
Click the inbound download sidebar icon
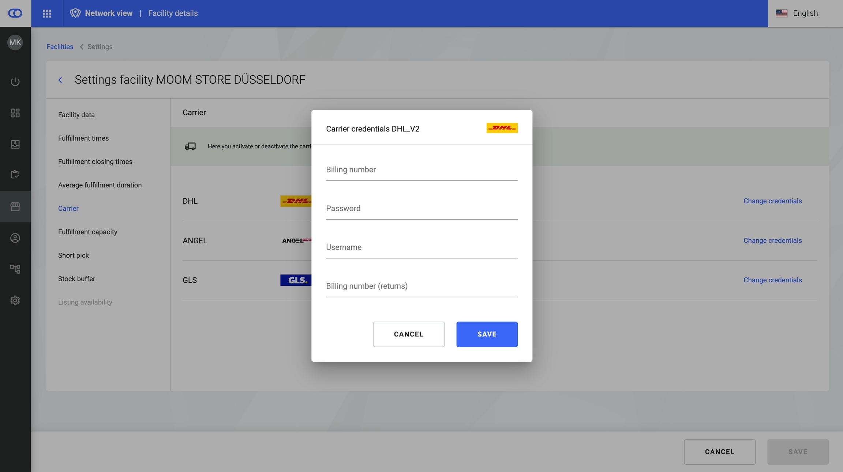tap(15, 144)
